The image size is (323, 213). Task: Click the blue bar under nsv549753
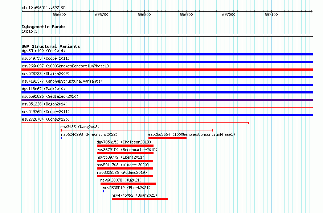click(x=167, y=62)
